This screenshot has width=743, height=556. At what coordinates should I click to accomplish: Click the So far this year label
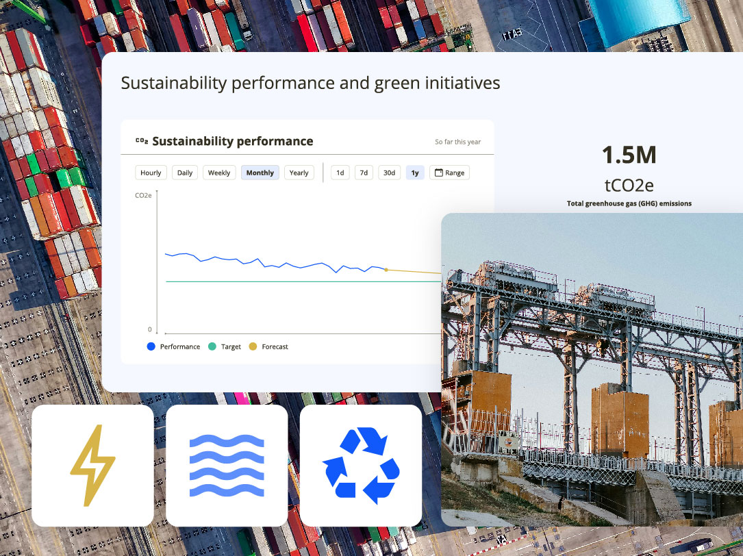tap(457, 142)
